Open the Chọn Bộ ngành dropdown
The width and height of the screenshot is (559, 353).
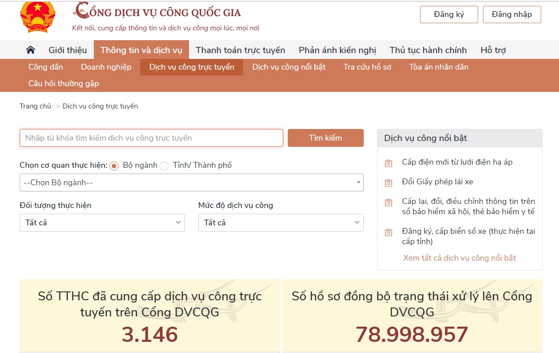point(191,183)
